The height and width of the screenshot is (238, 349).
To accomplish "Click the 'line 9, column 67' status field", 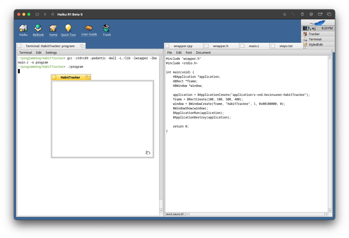I will [175, 214].
